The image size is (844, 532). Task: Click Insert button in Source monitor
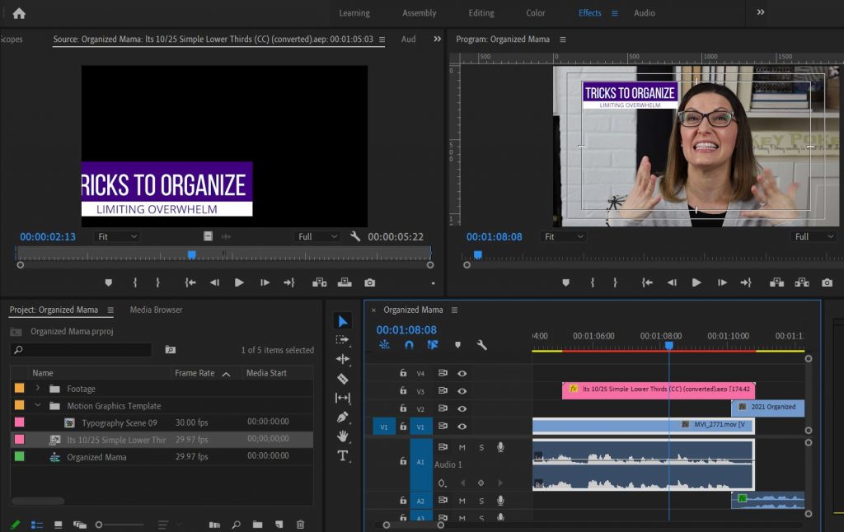(319, 282)
